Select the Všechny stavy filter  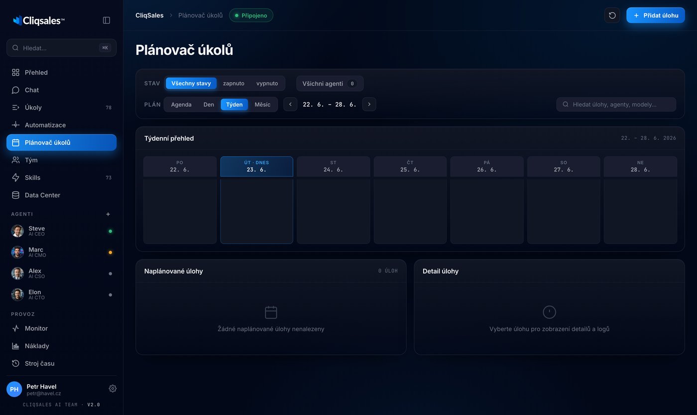[x=191, y=83]
